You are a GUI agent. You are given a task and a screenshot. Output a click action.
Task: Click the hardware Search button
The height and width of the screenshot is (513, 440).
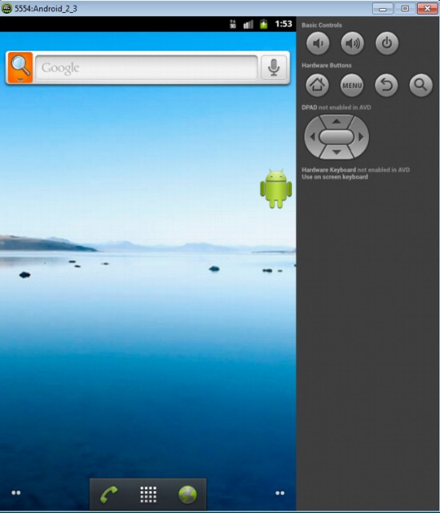421,85
